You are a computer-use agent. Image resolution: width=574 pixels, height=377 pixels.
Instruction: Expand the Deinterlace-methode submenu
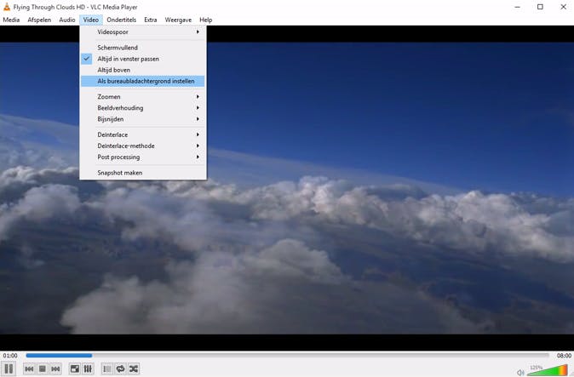point(143,146)
